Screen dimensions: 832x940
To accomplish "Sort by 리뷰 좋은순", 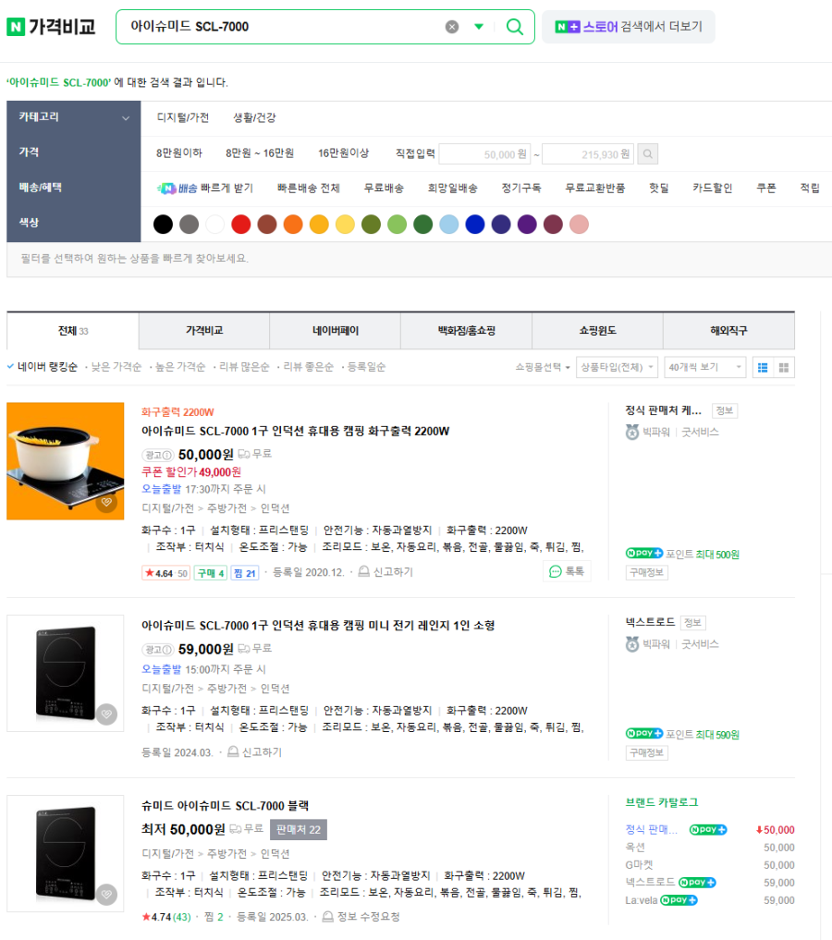I will point(308,367).
